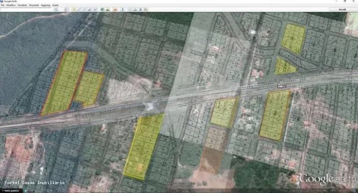Click the Email toolbar icon
This screenshot has width=358, height=193.
130,9
